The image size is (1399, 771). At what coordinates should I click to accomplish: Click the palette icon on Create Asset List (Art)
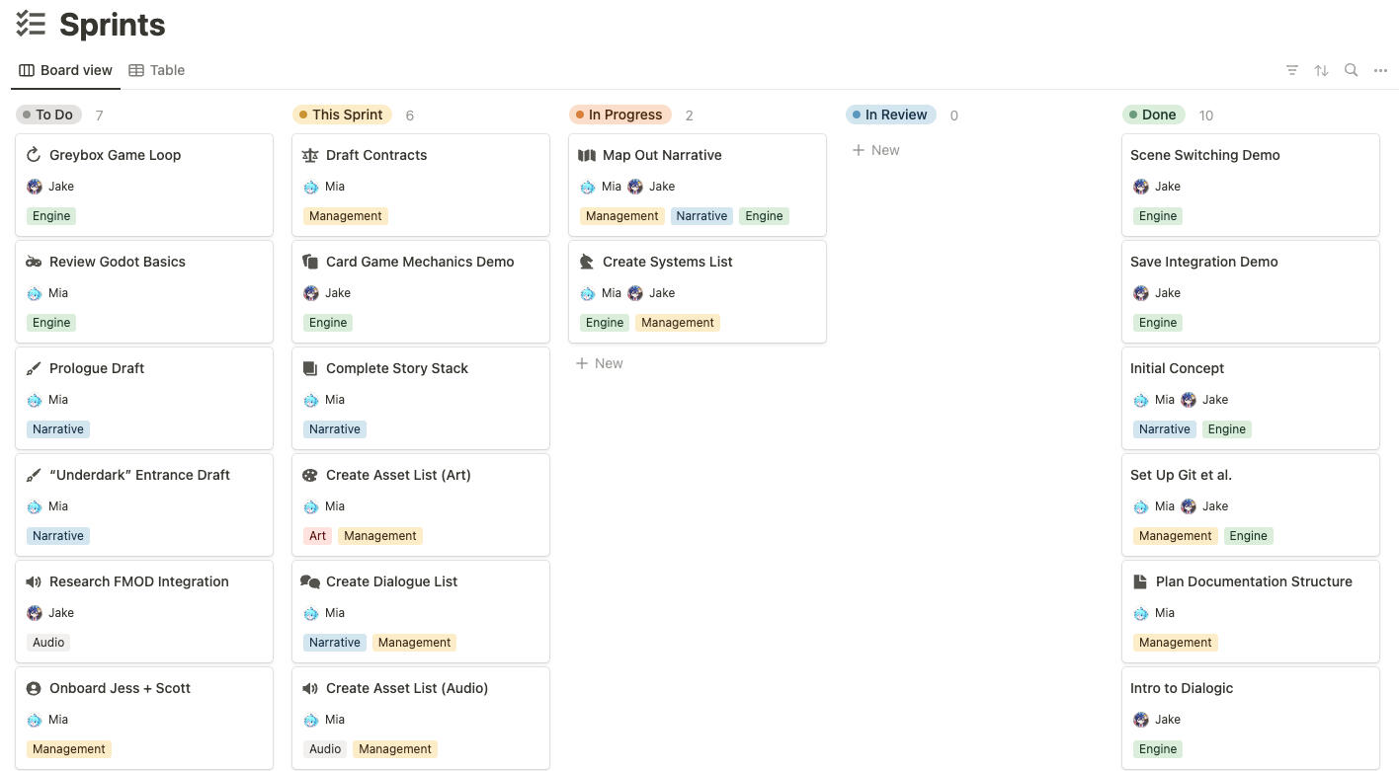coord(310,475)
